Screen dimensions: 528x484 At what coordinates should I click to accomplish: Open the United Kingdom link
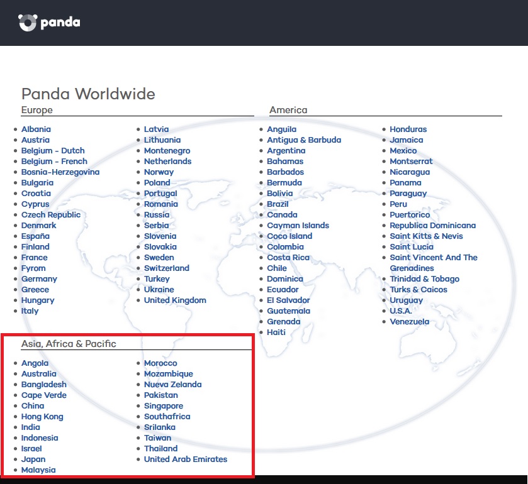pyautogui.click(x=175, y=300)
